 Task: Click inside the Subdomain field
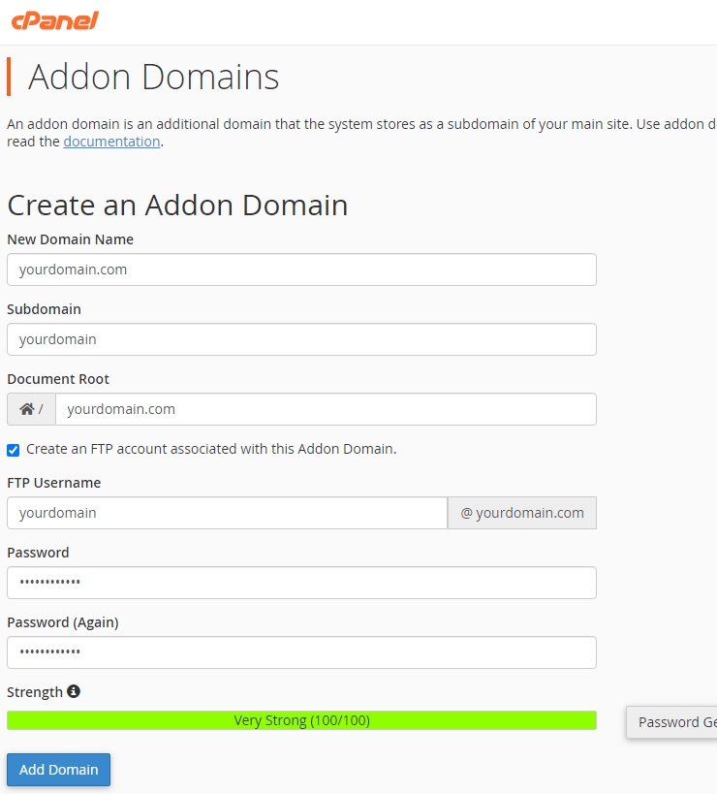(300, 338)
